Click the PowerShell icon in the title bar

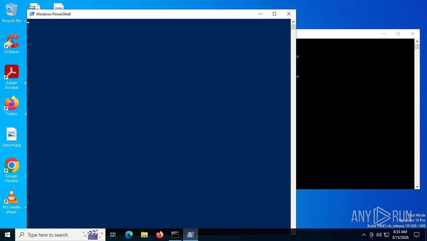32,14
